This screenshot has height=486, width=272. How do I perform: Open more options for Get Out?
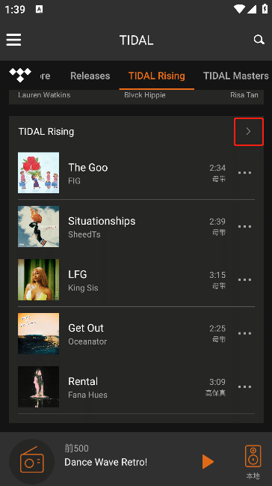(x=244, y=333)
